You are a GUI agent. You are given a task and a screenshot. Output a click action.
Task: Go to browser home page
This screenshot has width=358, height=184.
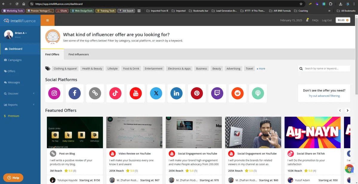(24, 4)
